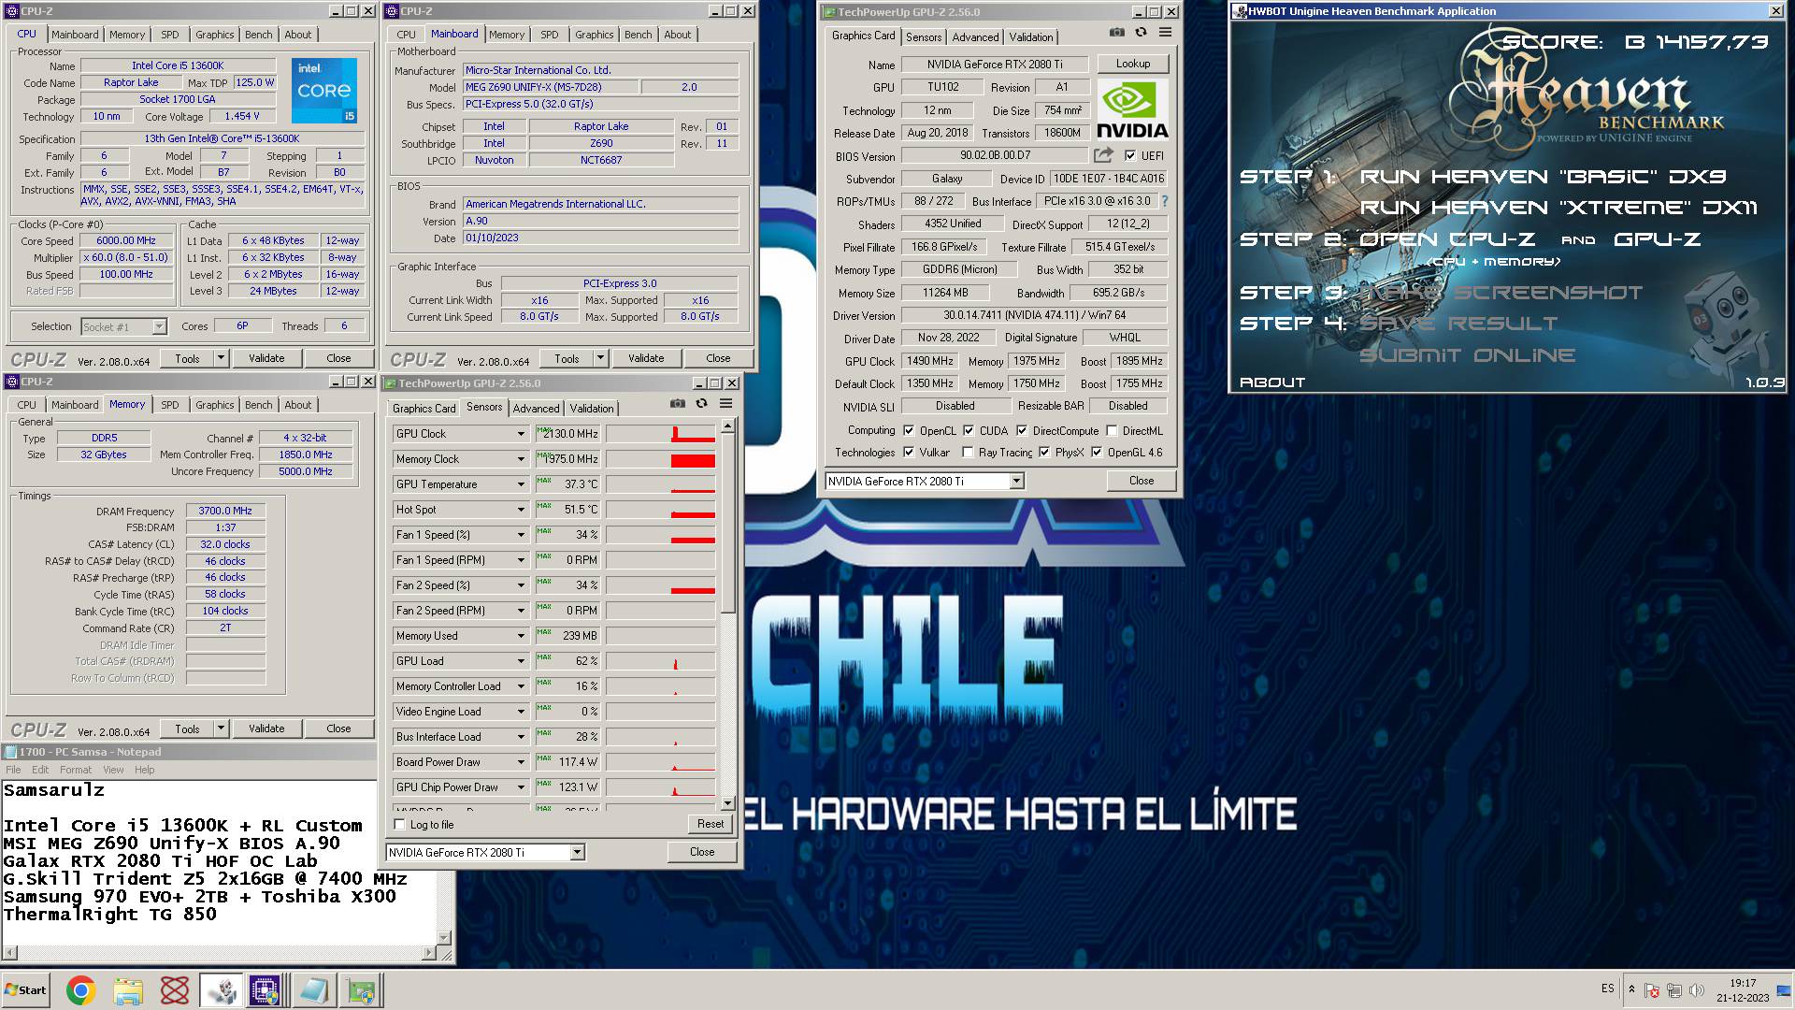Toggle the DirectCompute checkbox
The width and height of the screenshot is (1795, 1010).
click(x=1022, y=431)
